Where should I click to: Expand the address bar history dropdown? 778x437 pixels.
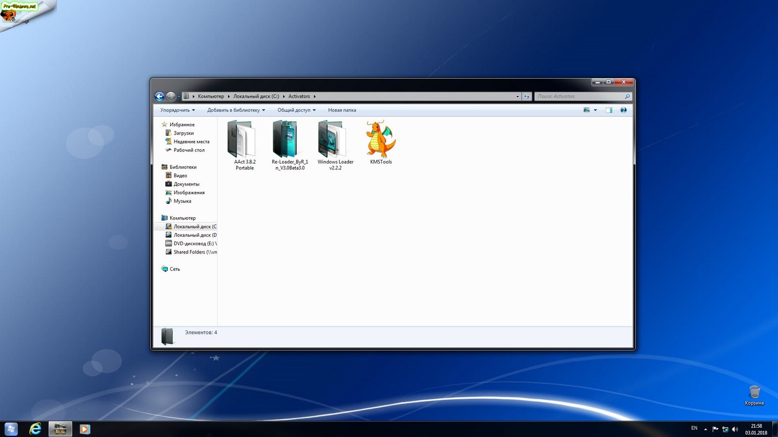pos(517,97)
